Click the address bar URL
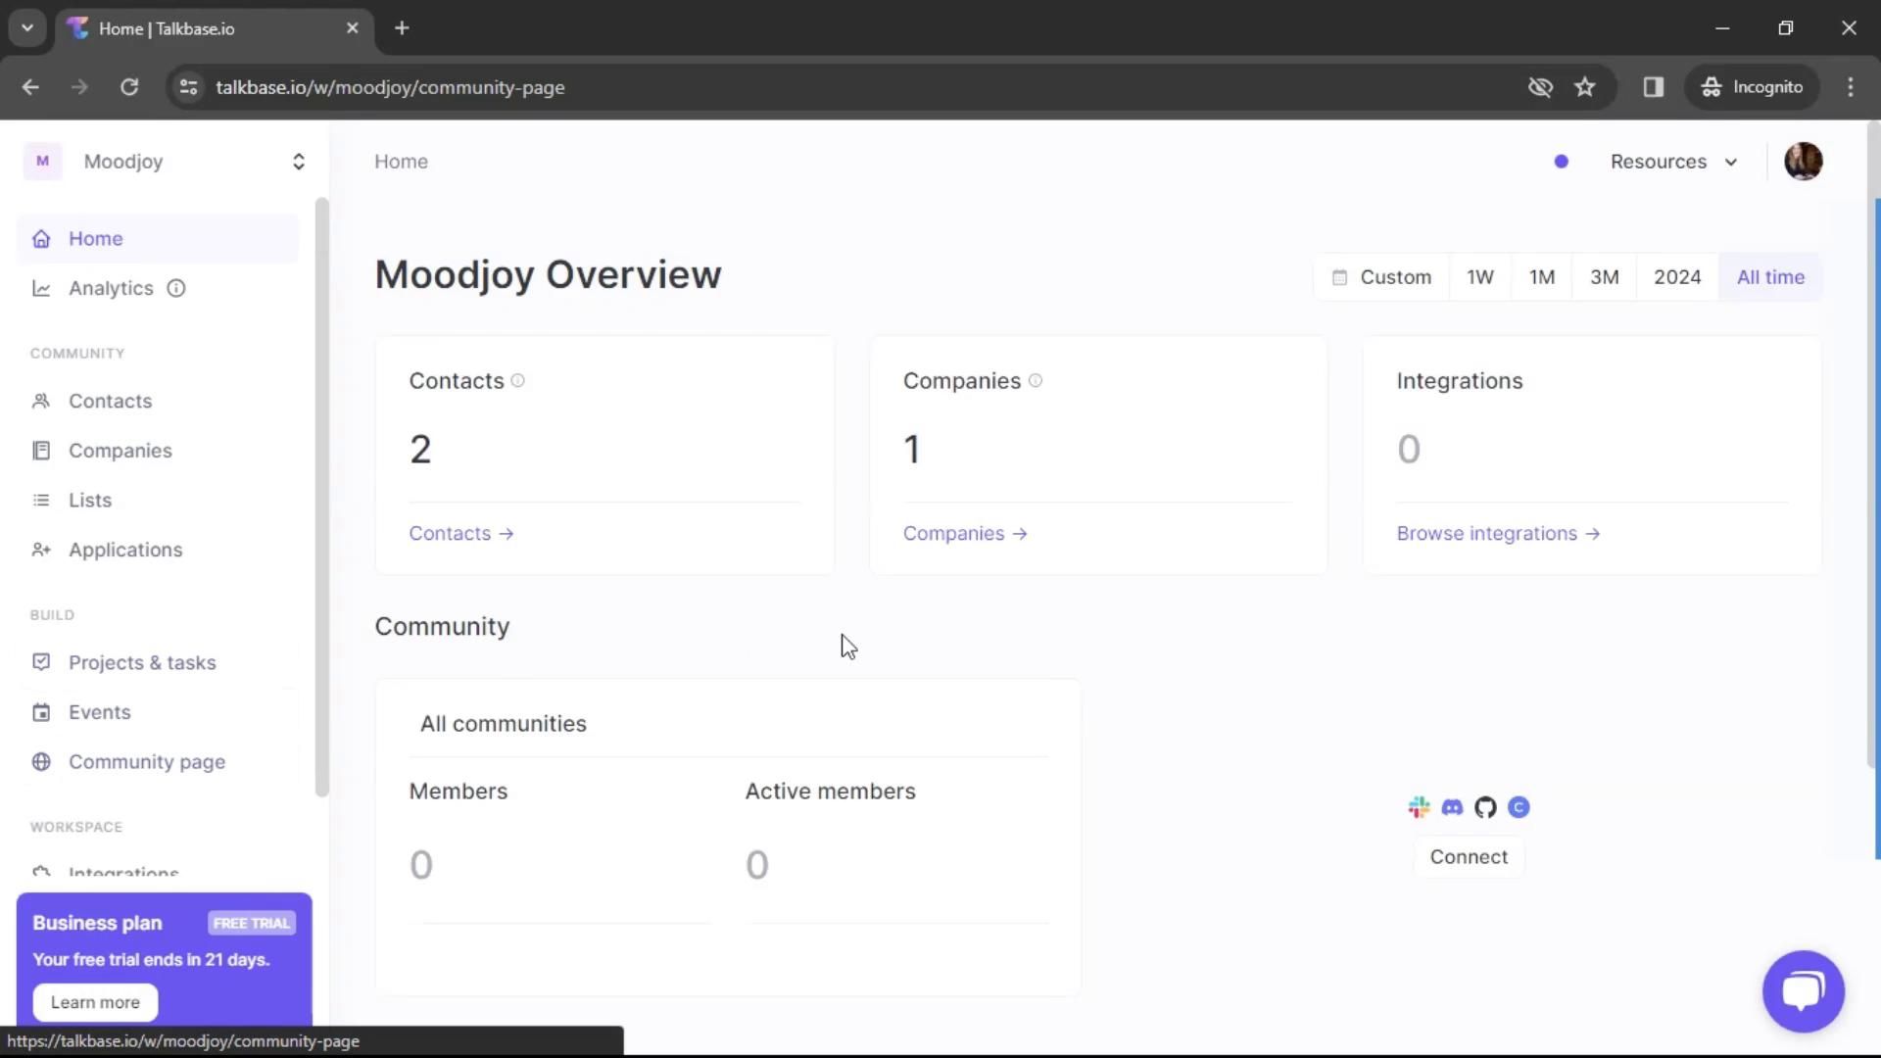The width and height of the screenshot is (1881, 1058). [x=390, y=87]
